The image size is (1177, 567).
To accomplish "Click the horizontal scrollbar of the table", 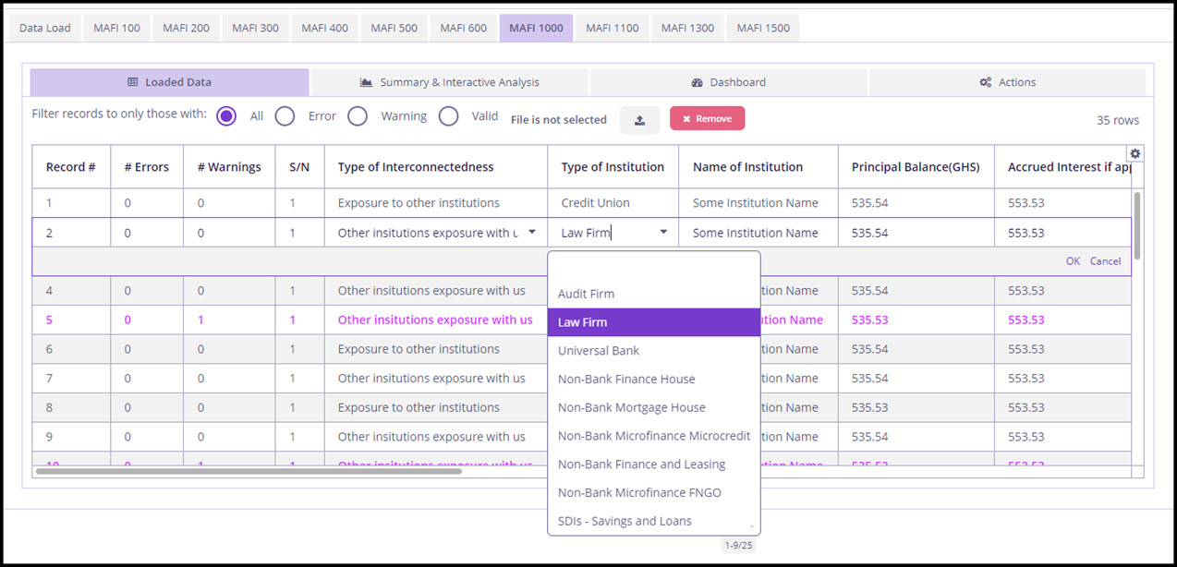I will (248, 471).
